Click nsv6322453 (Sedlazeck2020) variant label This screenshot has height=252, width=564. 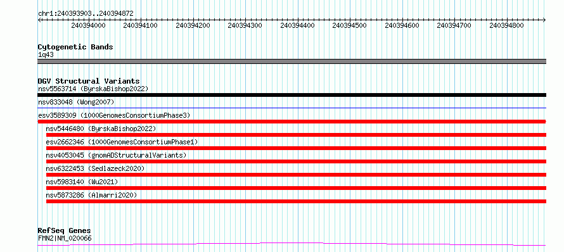[x=95, y=168]
